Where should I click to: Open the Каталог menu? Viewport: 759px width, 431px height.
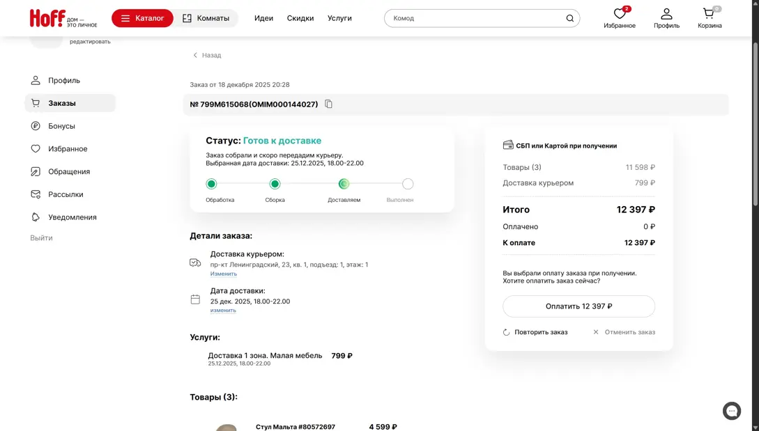142,18
